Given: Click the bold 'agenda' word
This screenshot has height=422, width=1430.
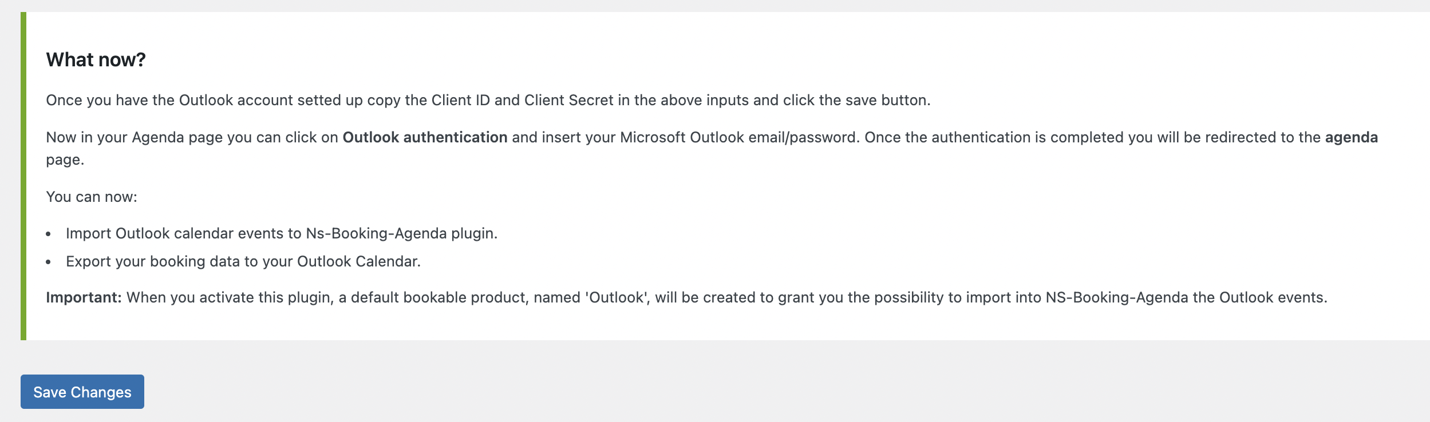Looking at the screenshot, I should pos(1351,137).
